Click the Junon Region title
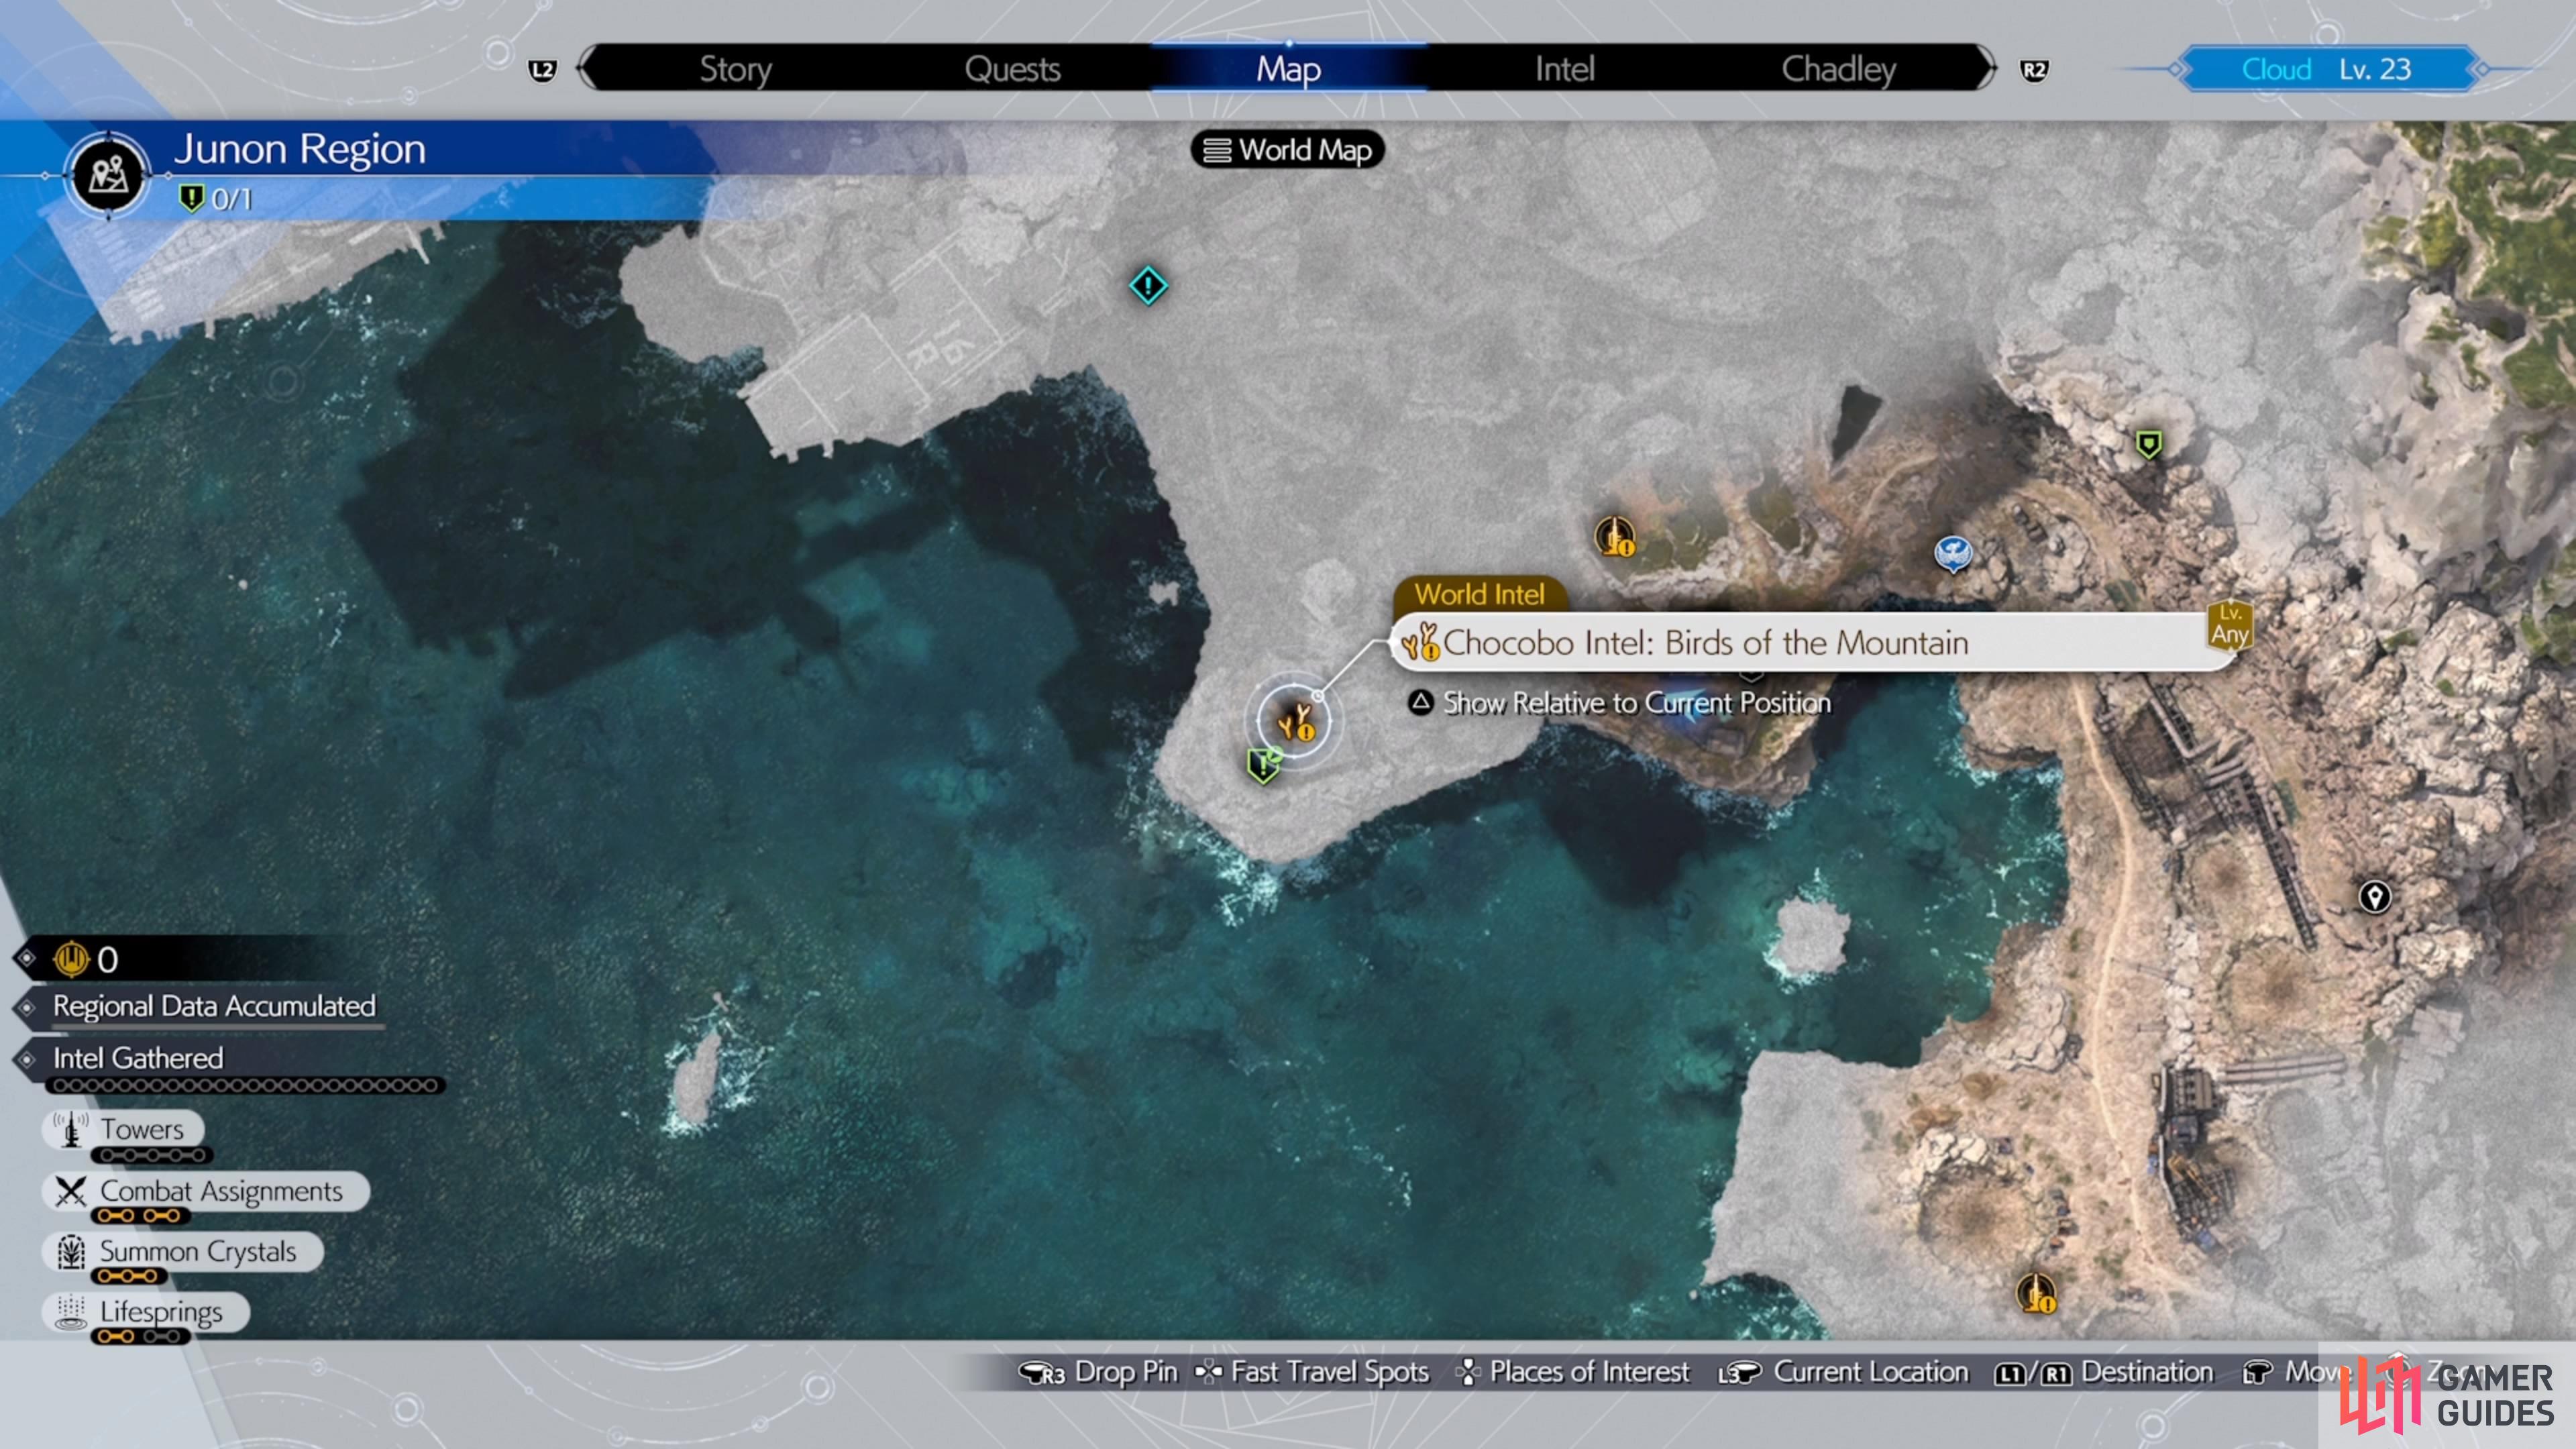 click(300, 149)
